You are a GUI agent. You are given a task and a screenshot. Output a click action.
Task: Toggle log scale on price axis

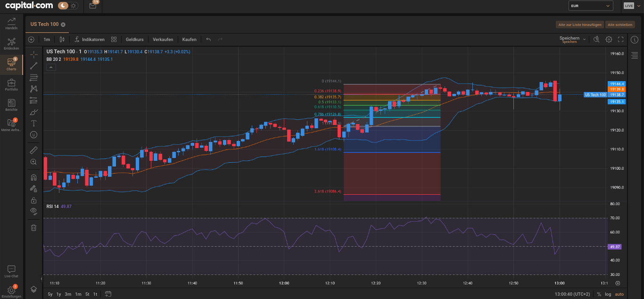(x=608, y=294)
